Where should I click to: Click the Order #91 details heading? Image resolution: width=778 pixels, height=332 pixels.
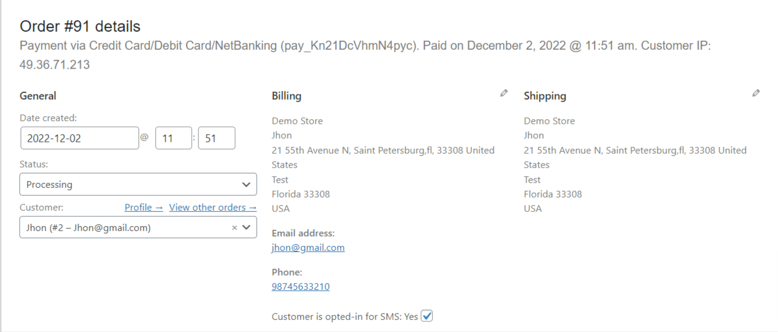[x=80, y=26]
